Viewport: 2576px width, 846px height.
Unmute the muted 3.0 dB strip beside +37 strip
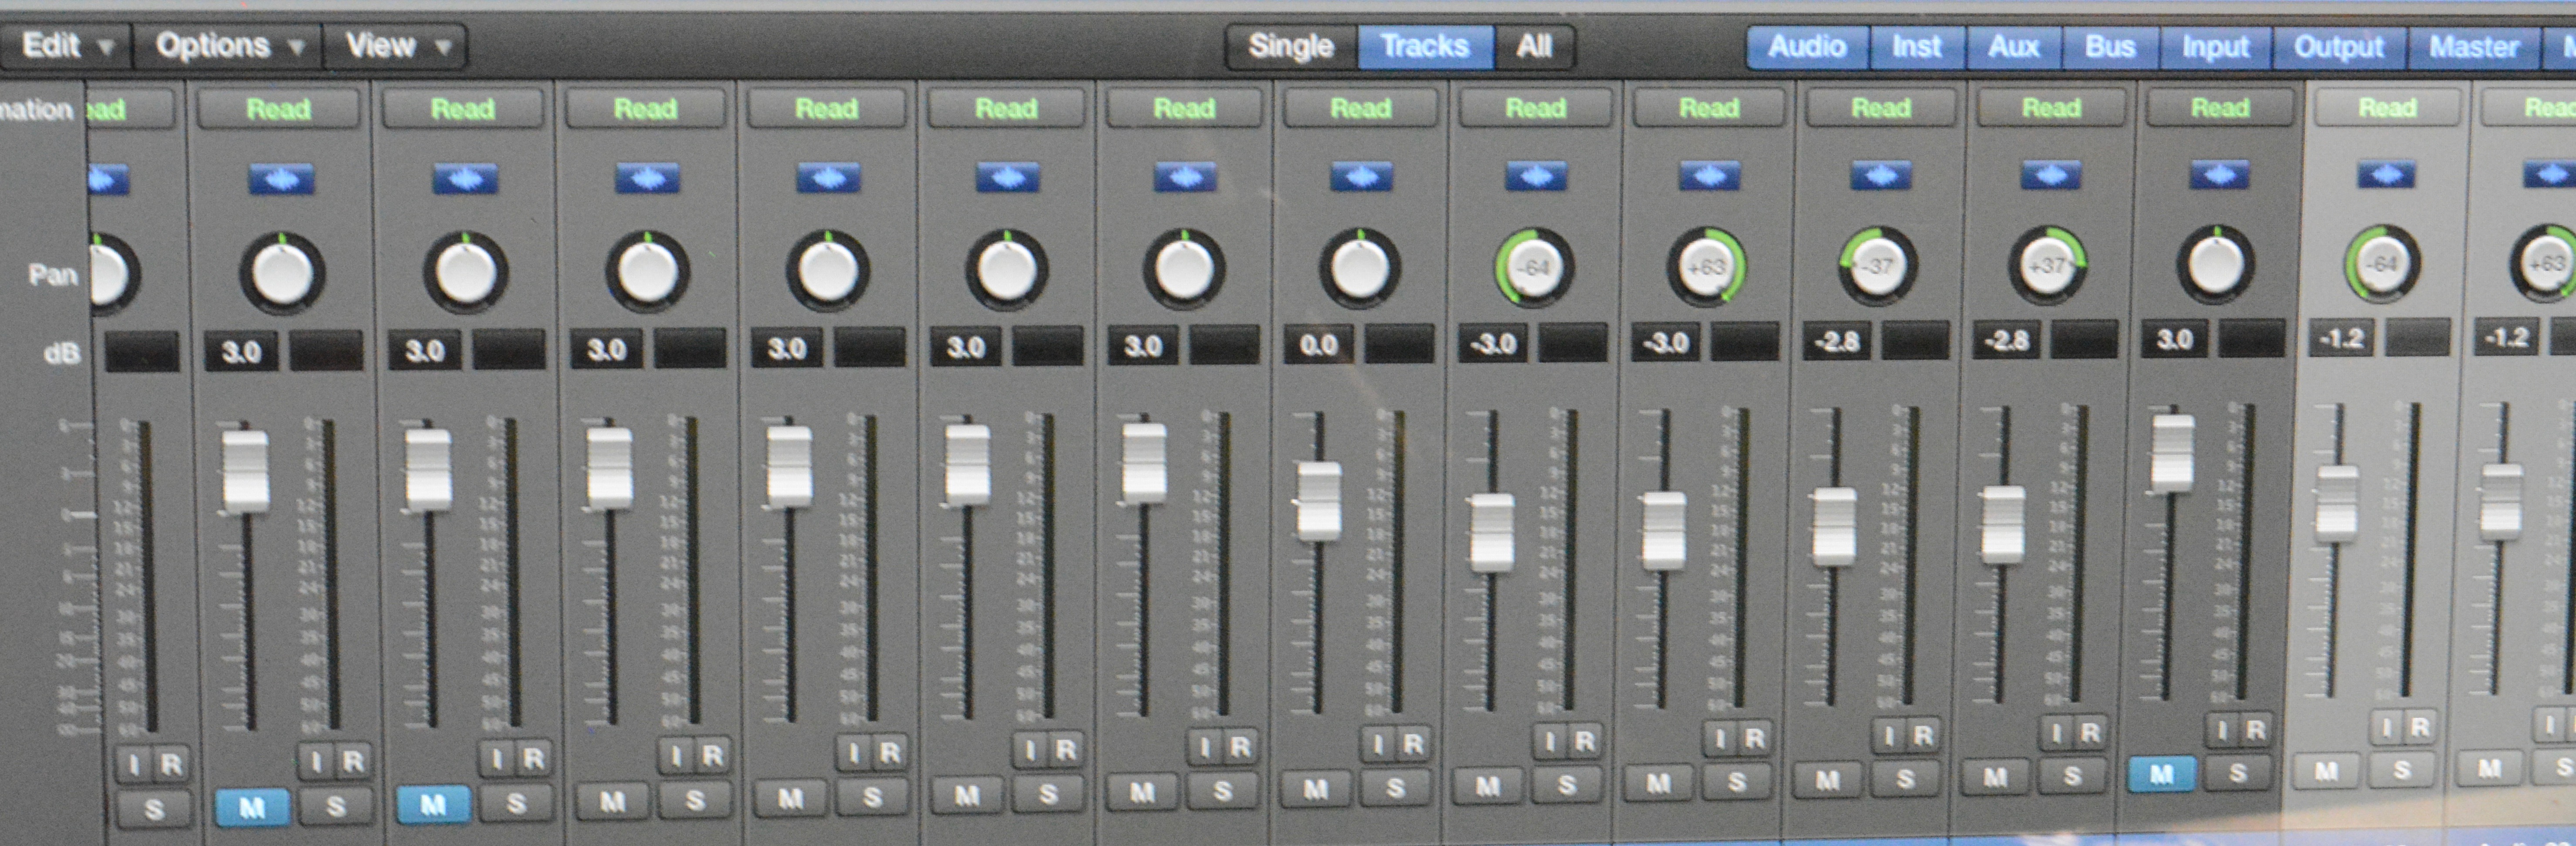coord(2162,774)
